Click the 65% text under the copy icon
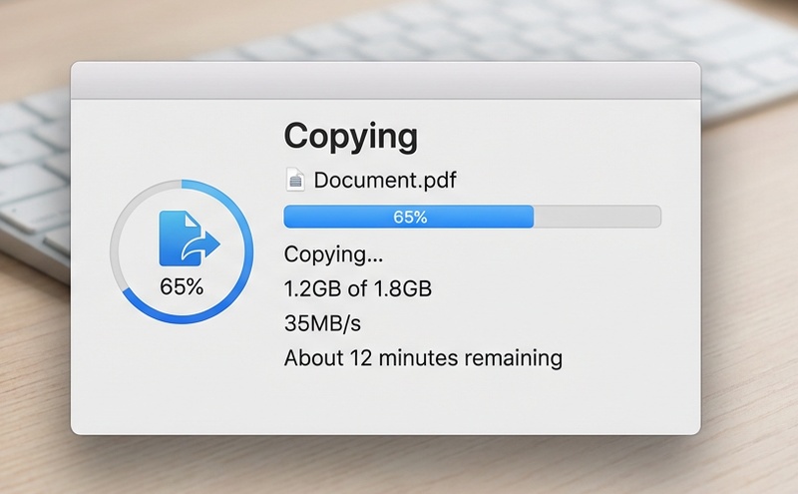Image resolution: width=798 pixels, height=494 pixels. tap(182, 286)
